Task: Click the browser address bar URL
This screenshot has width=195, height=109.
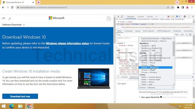Action: (x=44, y=7)
